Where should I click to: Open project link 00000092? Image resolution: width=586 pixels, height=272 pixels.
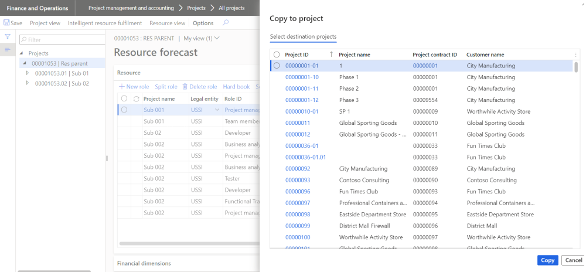(298, 169)
